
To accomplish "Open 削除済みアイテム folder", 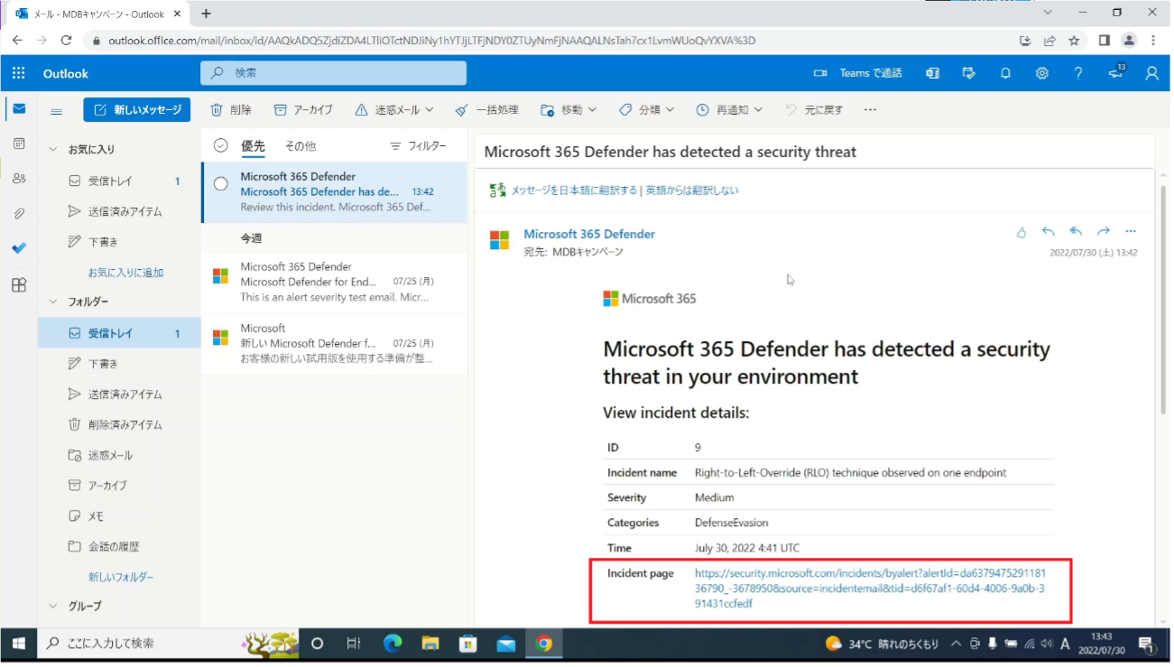I will (119, 424).
